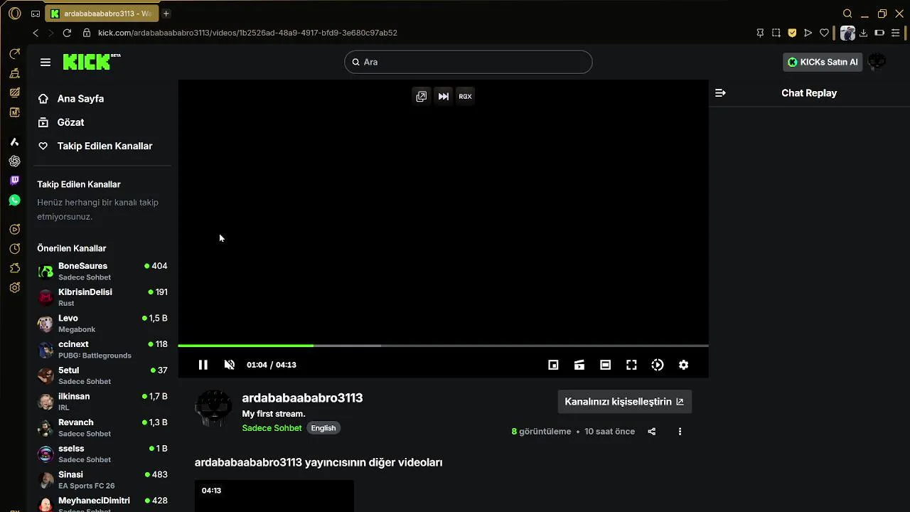Enable picture-in-picture mini player
This screenshot has width=910, height=512.
[x=553, y=365]
